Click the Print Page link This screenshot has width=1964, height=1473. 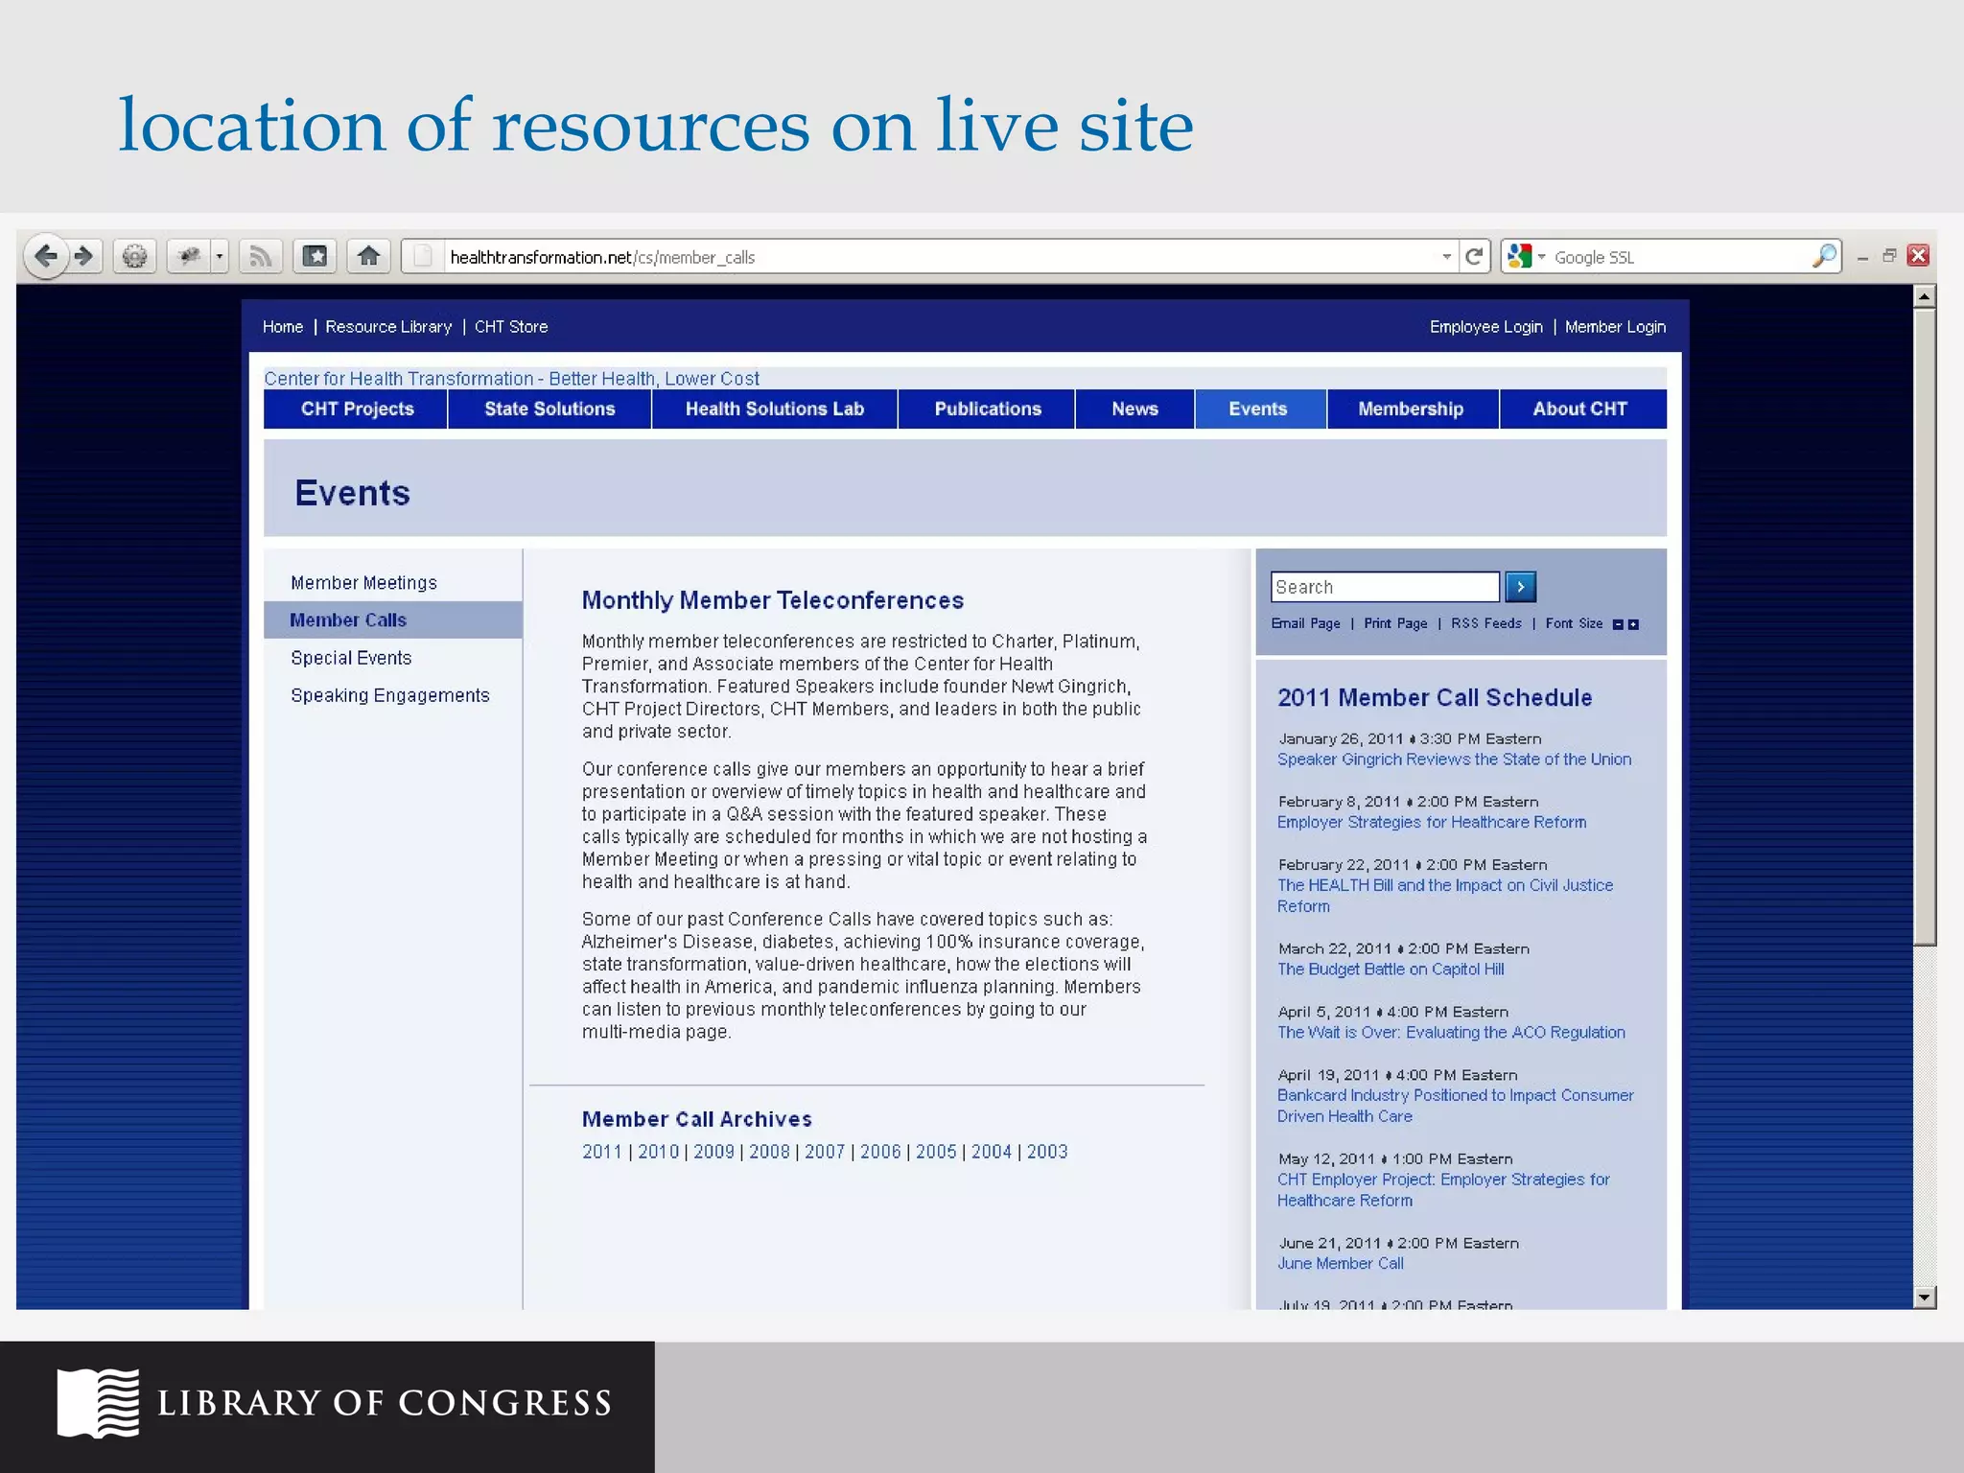[x=1395, y=623]
